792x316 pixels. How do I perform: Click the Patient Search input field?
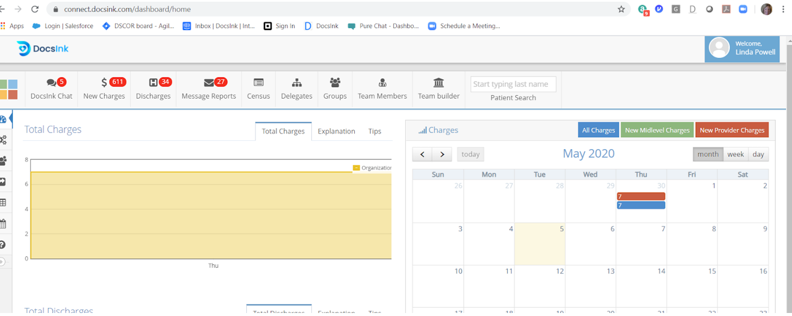[513, 84]
